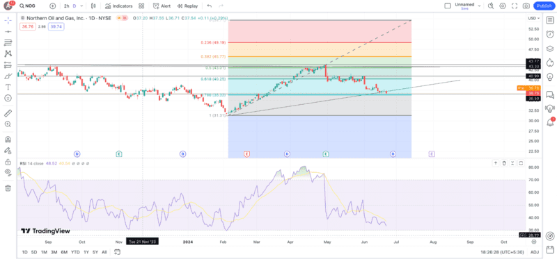Screen dimensions: 557x259
Task: Open the layout setup square icon
Action: point(448,6)
